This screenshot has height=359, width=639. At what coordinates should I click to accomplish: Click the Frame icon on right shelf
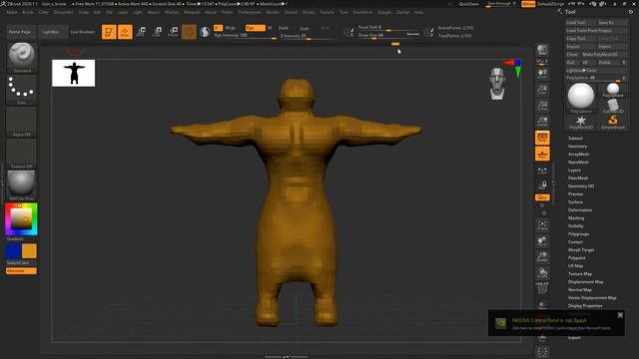[542, 225]
